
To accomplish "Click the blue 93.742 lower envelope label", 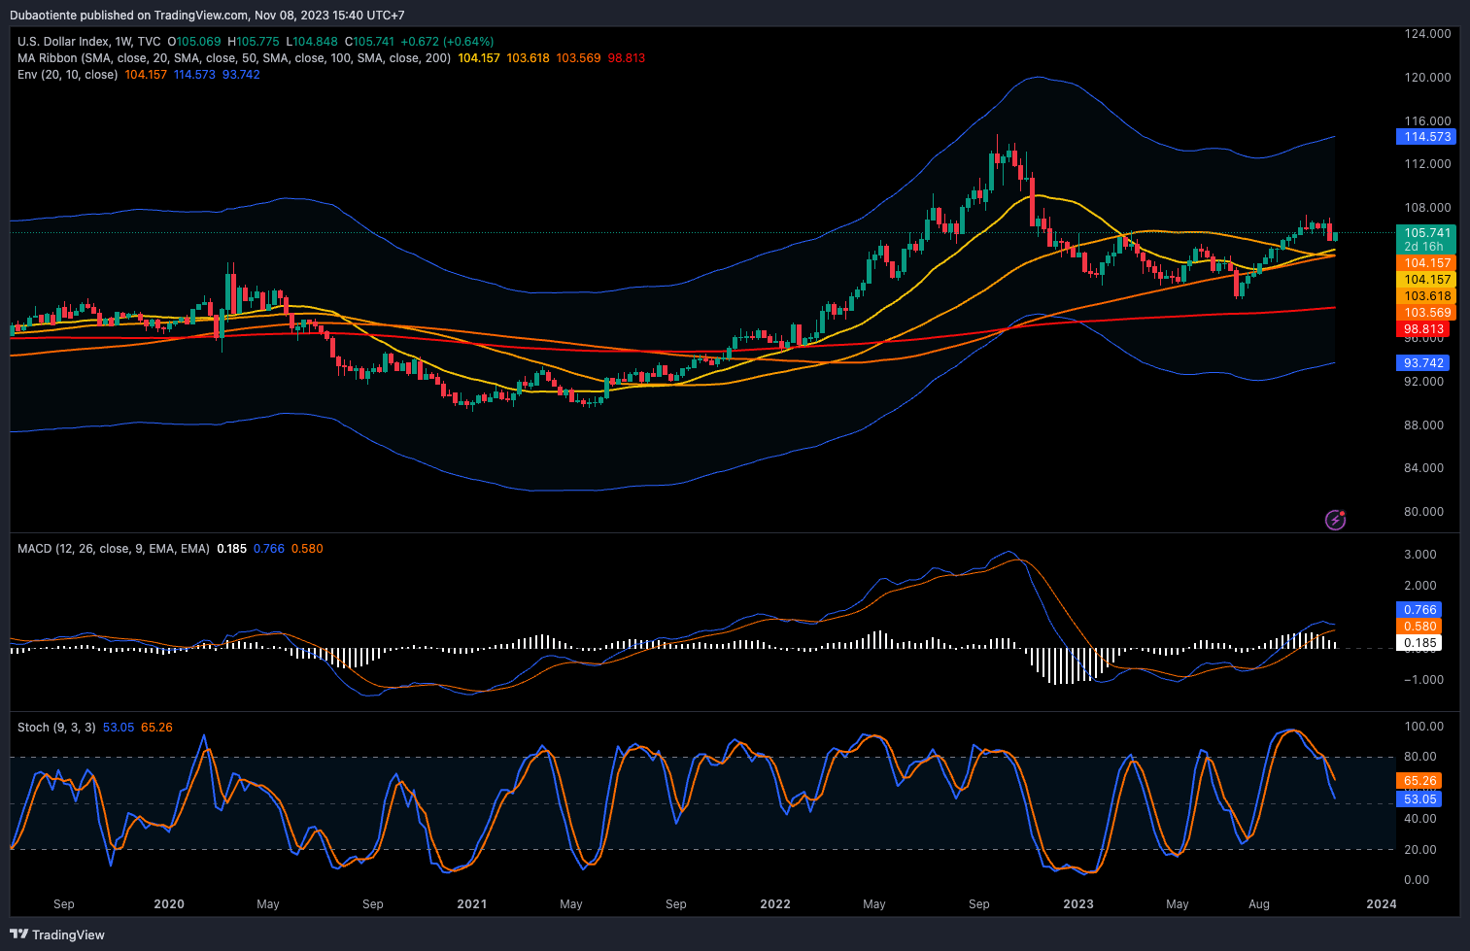I will 1423,363.
